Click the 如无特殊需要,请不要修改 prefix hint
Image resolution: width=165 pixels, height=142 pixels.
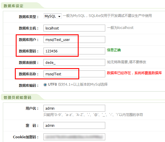[x=127, y=62]
